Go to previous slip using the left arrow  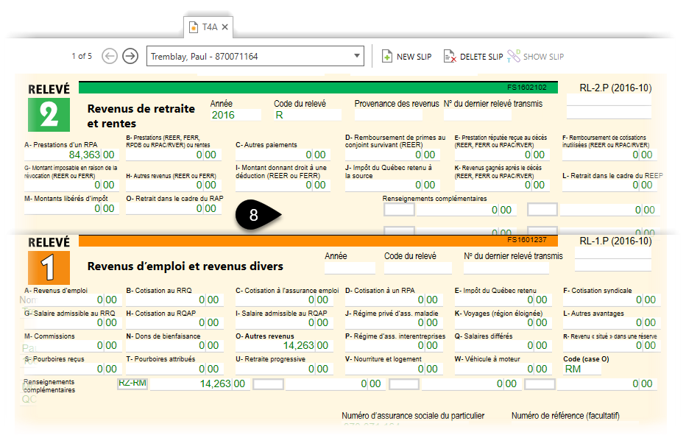110,55
